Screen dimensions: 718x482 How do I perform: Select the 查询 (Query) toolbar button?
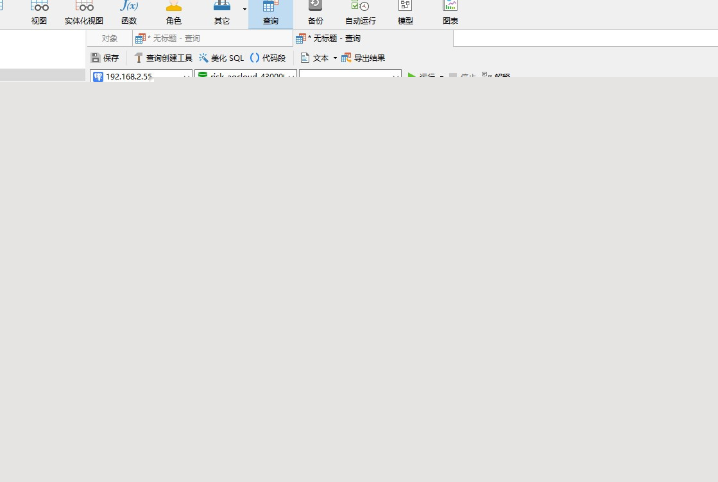271,12
